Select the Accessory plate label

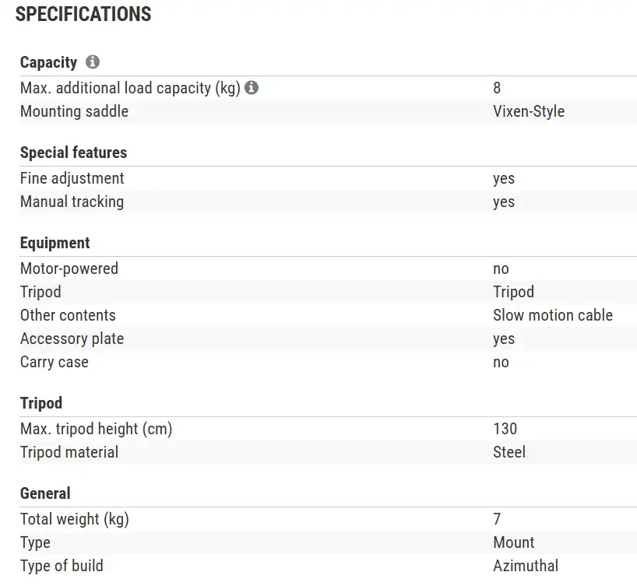point(72,339)
